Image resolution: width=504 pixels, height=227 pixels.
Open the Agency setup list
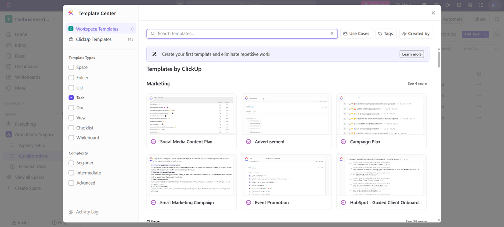[x=32, y=145]
